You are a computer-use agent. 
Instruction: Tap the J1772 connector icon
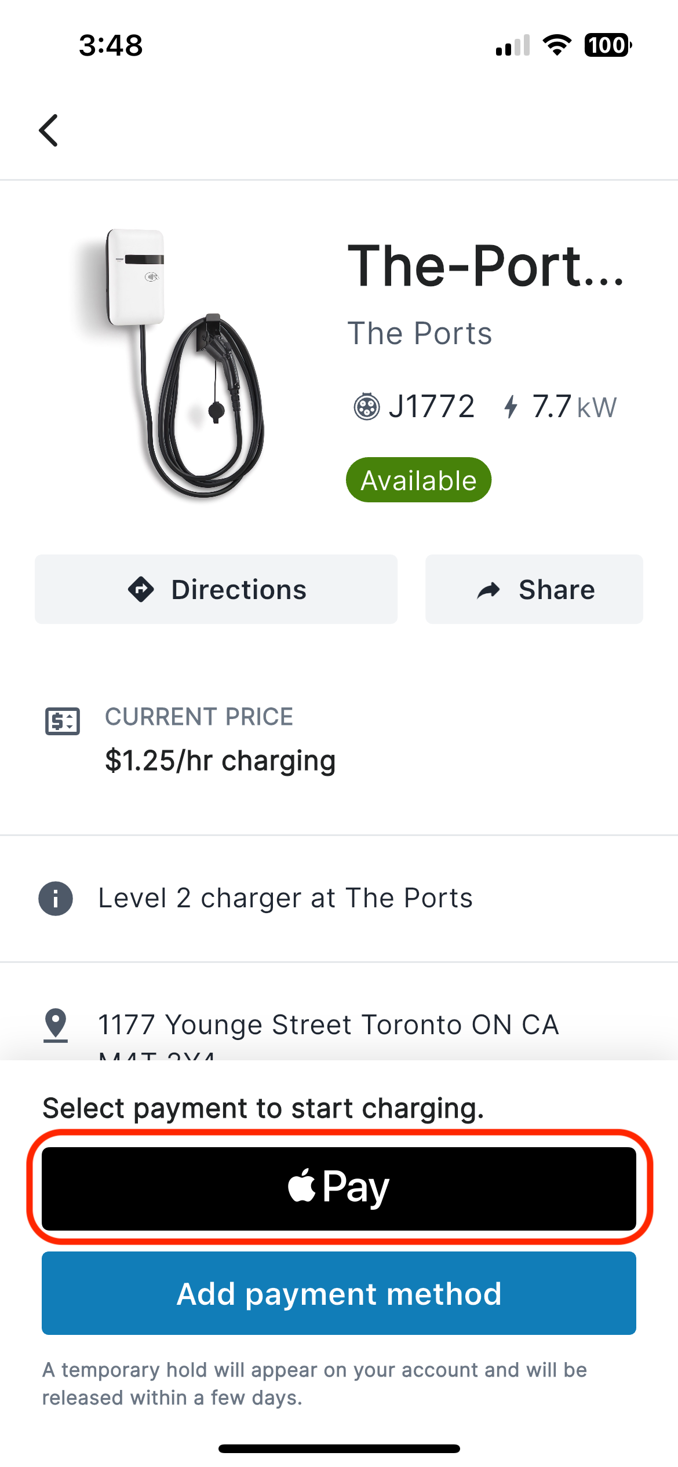click(367, 406)
